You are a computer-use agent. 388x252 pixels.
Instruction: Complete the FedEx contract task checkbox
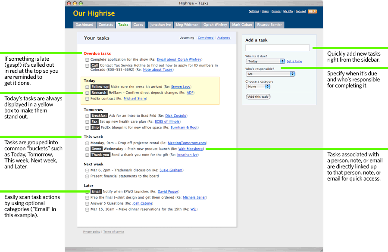[87, 99]
